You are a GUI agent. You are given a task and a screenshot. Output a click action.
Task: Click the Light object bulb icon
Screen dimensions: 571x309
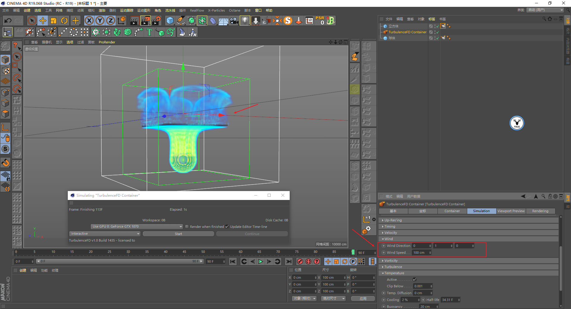pos(244,21)
